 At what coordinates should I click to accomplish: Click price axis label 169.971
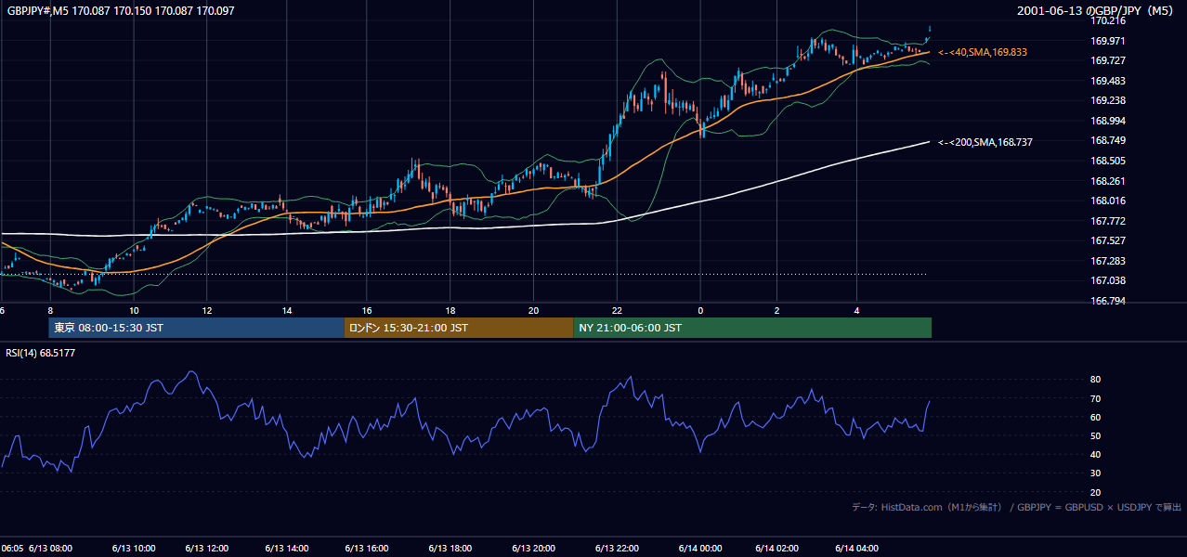(1108, 41)
